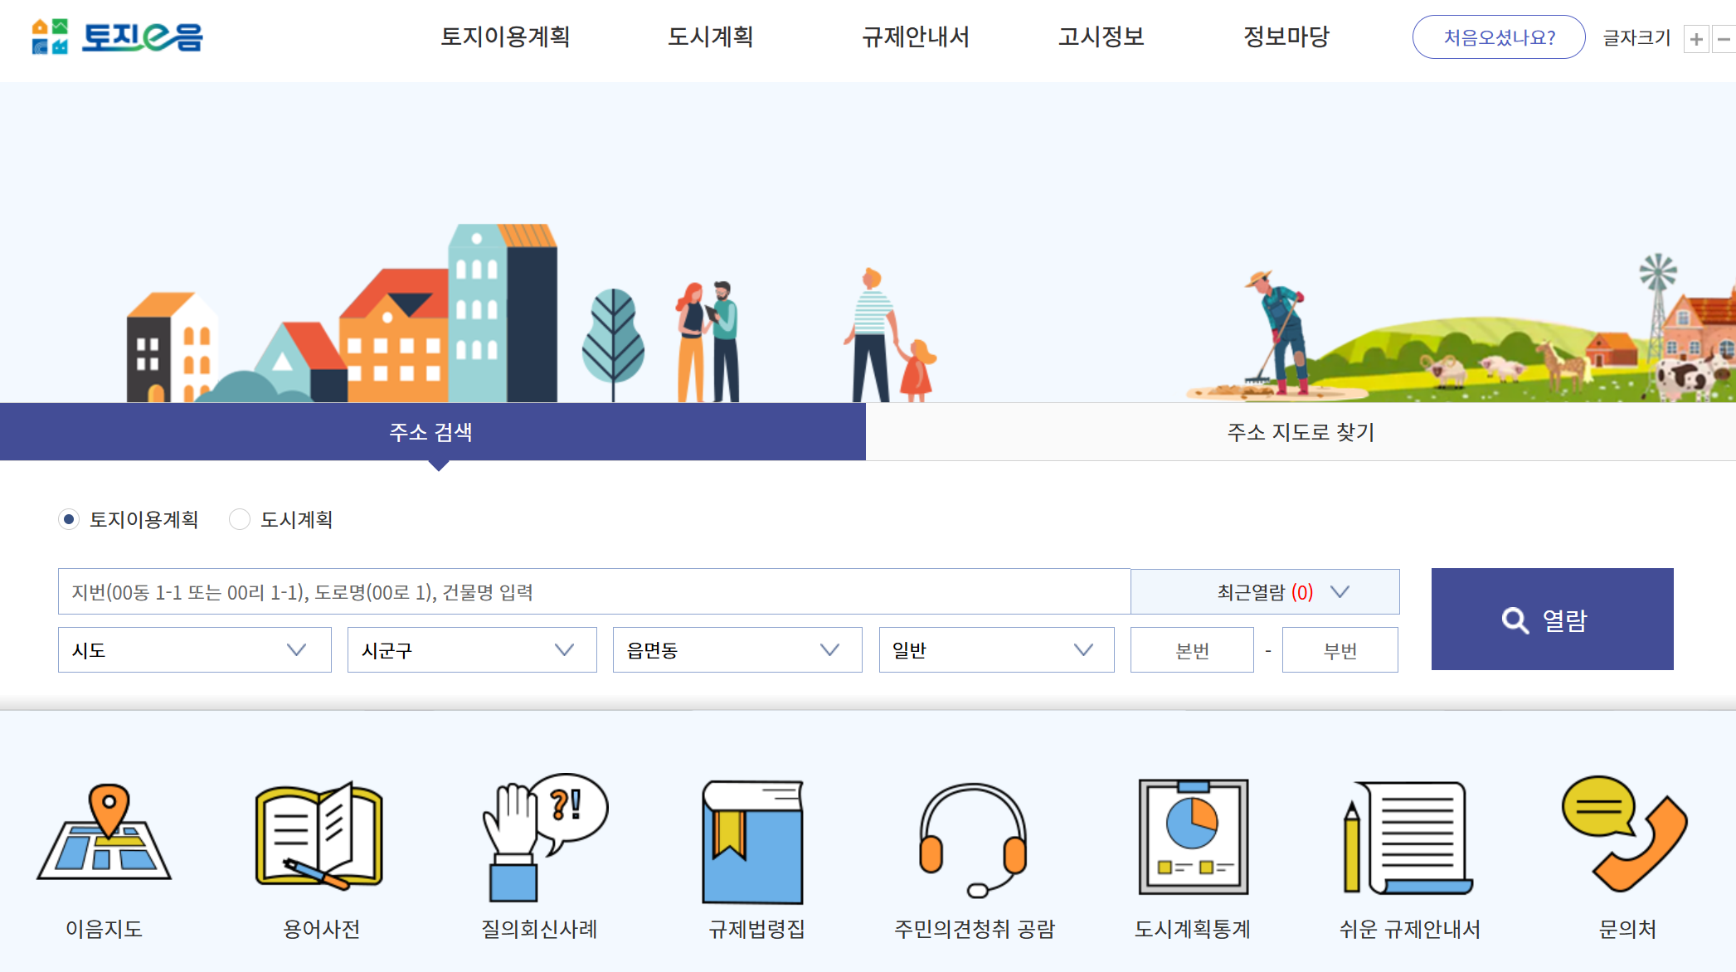Switch to the 주소 검색 tab

coord(432,431)
